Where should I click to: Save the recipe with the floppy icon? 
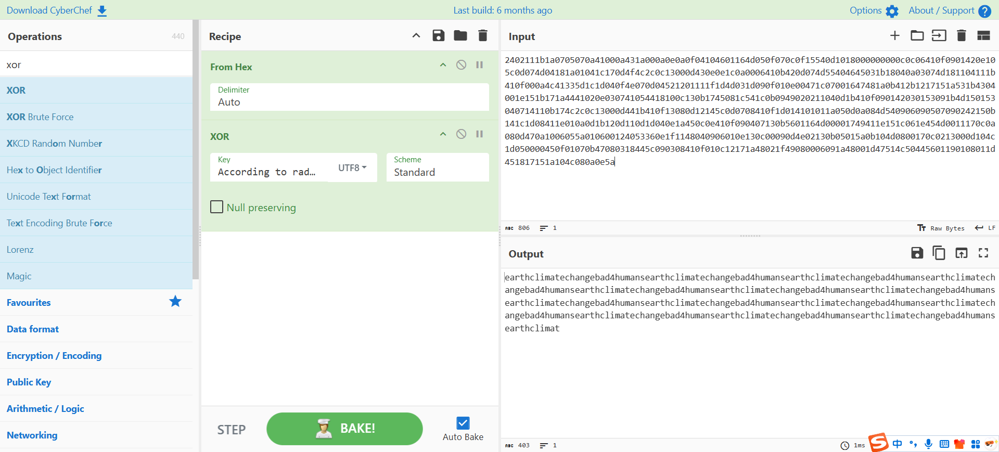[439, 35]
